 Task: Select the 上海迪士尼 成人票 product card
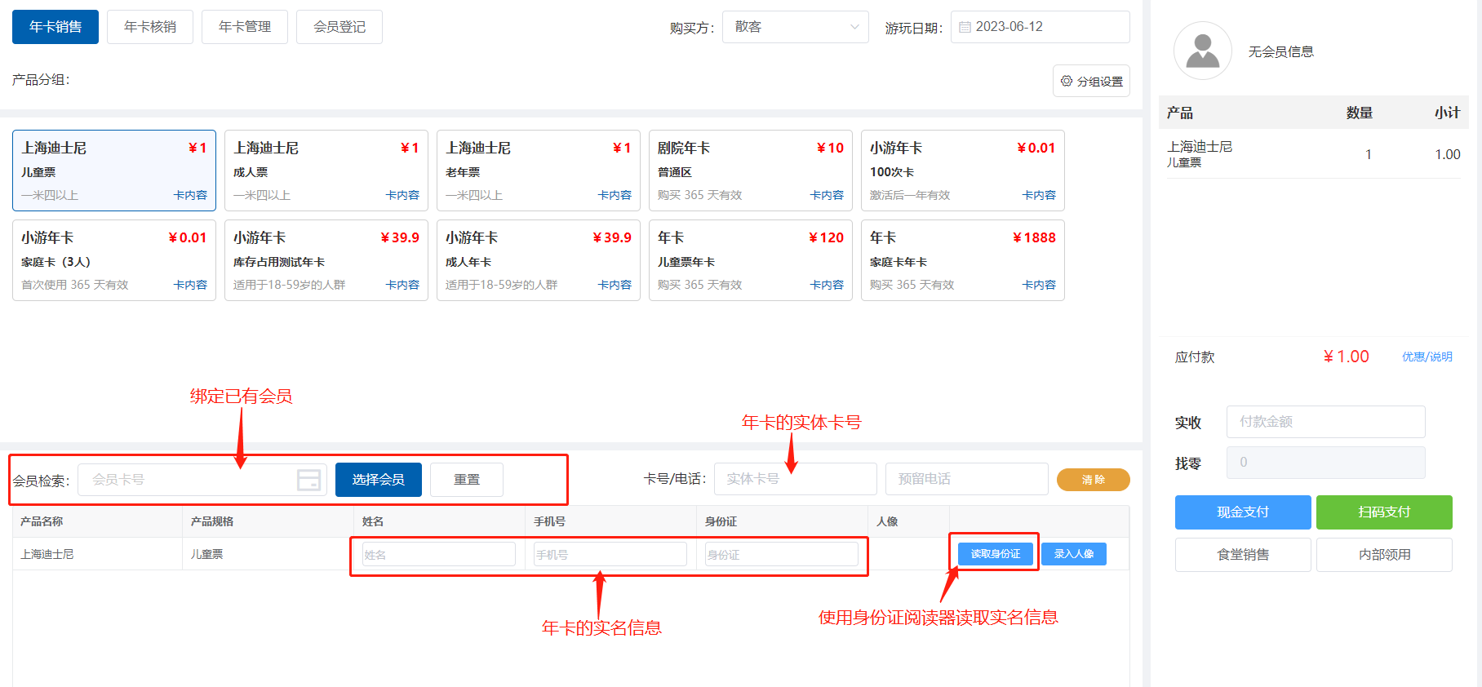[x=326, y=170]
